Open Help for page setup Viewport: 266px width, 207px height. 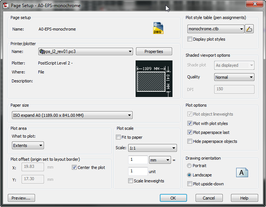[x=244, y=198]
